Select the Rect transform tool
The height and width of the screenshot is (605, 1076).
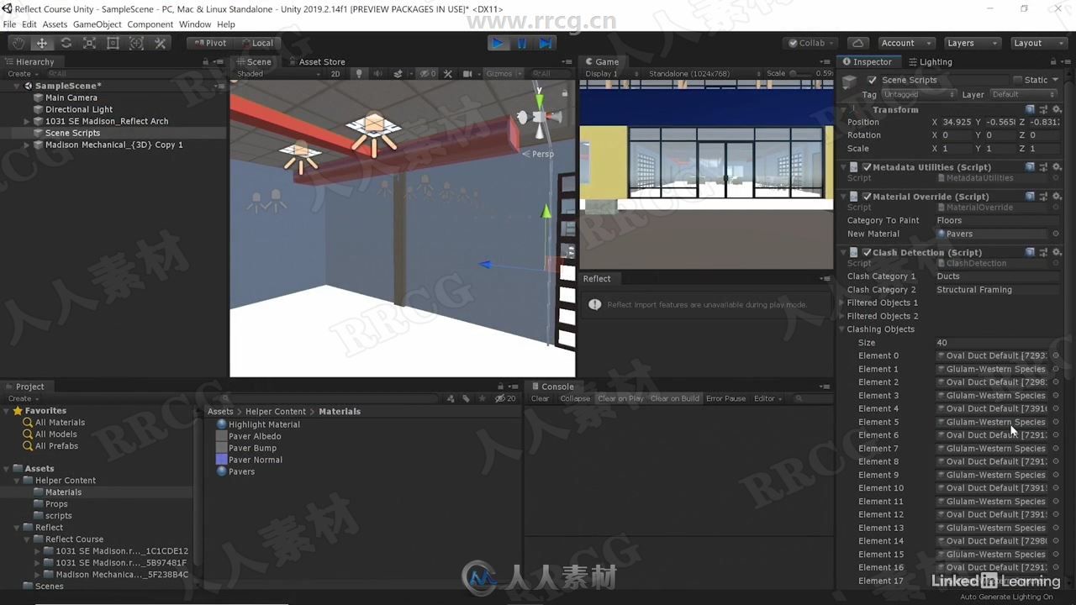point(113,43)
